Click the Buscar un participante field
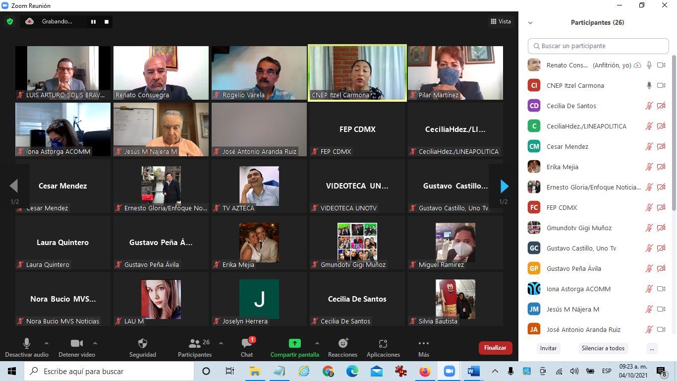The width and height of the screenshot is (677, 381). [x=598, y=46]
